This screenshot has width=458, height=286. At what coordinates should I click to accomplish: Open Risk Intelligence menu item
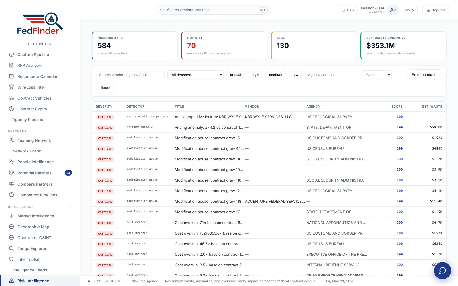click(x=40, y=281)
